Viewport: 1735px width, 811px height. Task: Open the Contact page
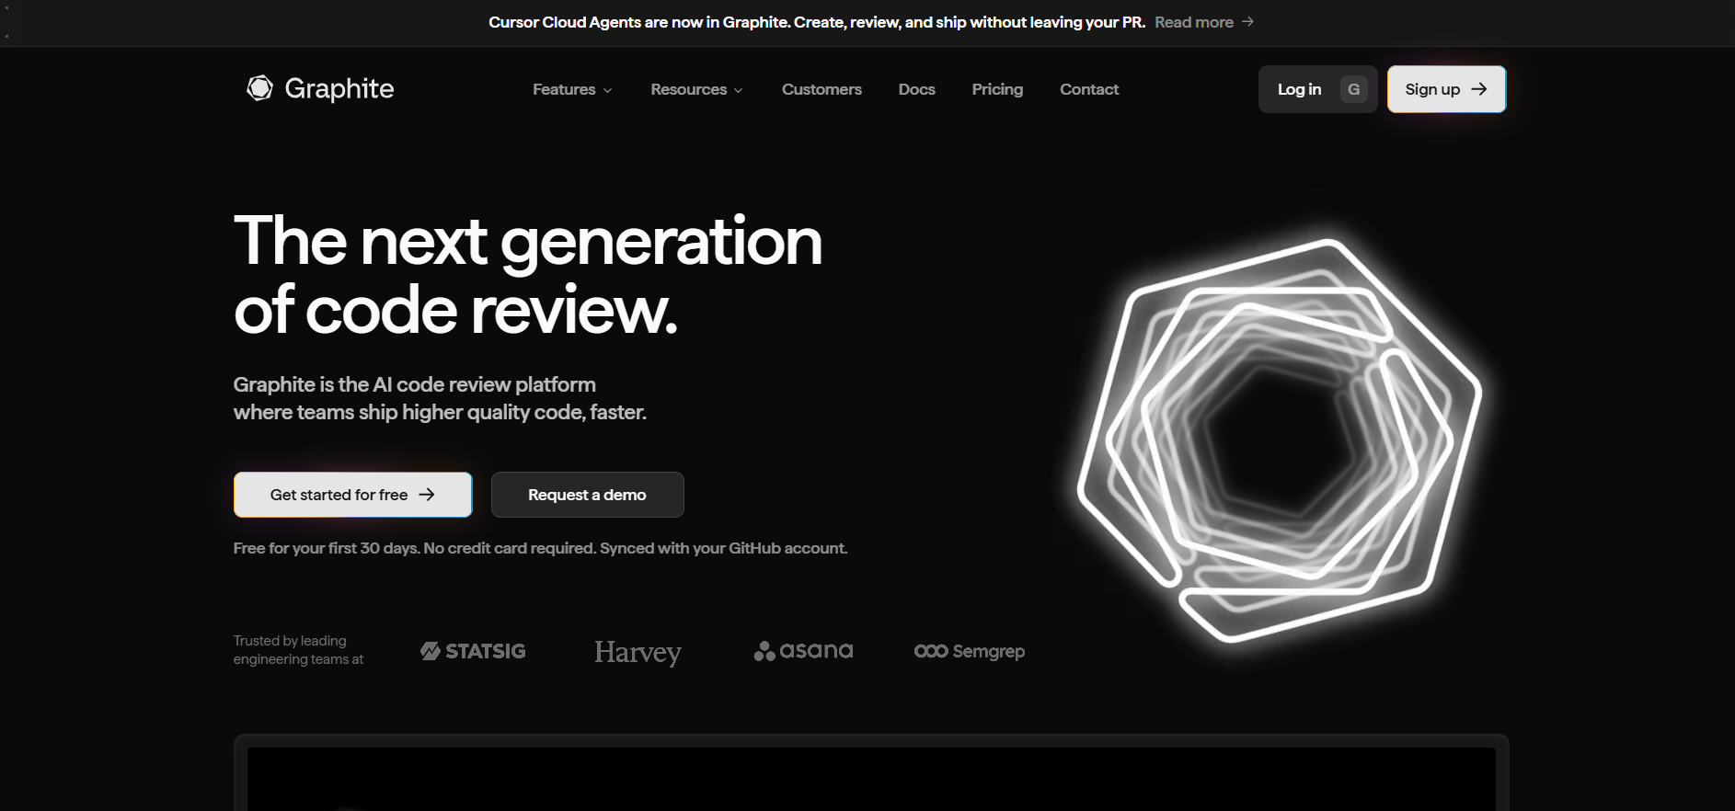pyautogui.click(x=1089, y=89)
